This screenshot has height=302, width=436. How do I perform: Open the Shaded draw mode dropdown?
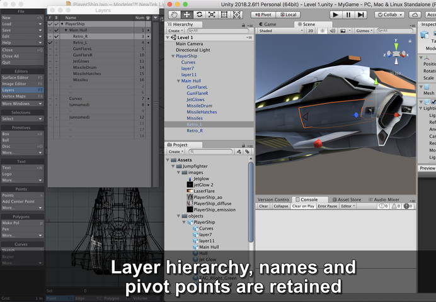coord(281,31)
